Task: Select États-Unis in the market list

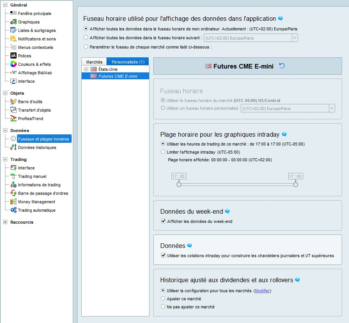Action: coord(108,69)
